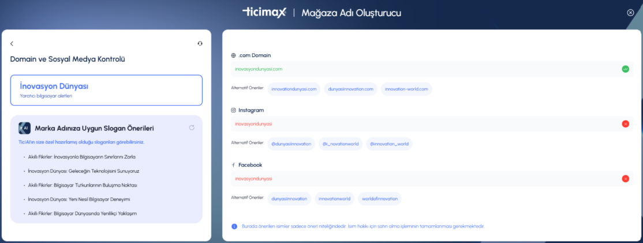Screen dimensions: 643x243
Task: Choose worldofinnovation Facebook suggestion
Action: 379,199
